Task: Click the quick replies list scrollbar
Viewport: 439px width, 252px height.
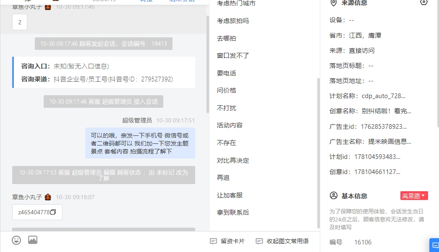Action: [x=318, y=153]
